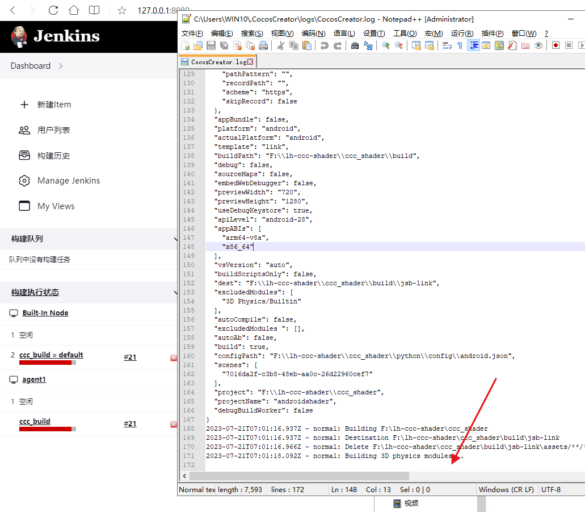Click the browser home icon
The height and width of the screenshot is (512, 585).
[x=74, y=10]
